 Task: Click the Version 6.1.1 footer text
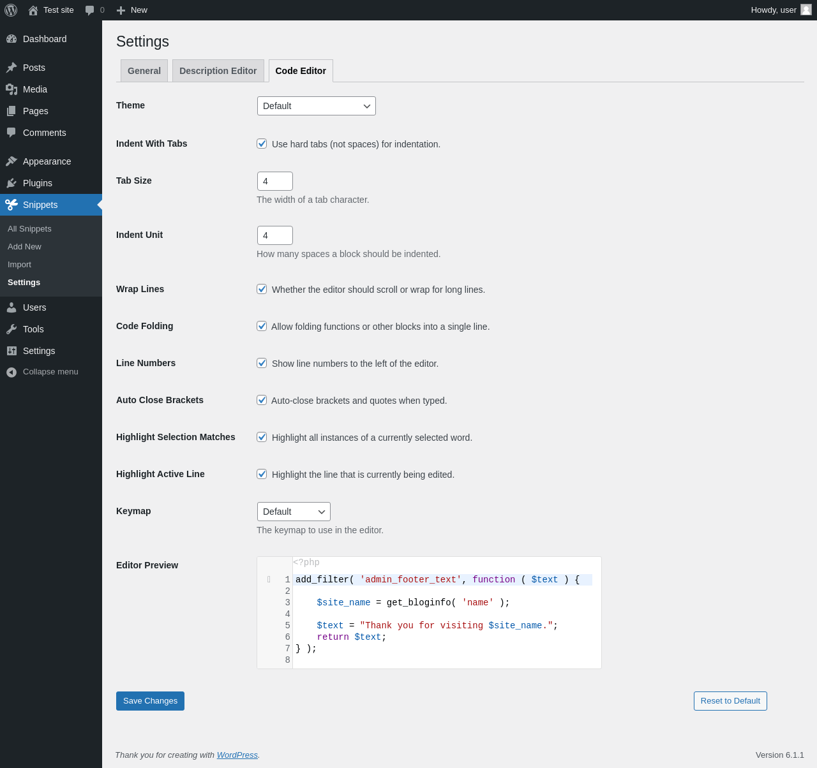click(780, 755)
